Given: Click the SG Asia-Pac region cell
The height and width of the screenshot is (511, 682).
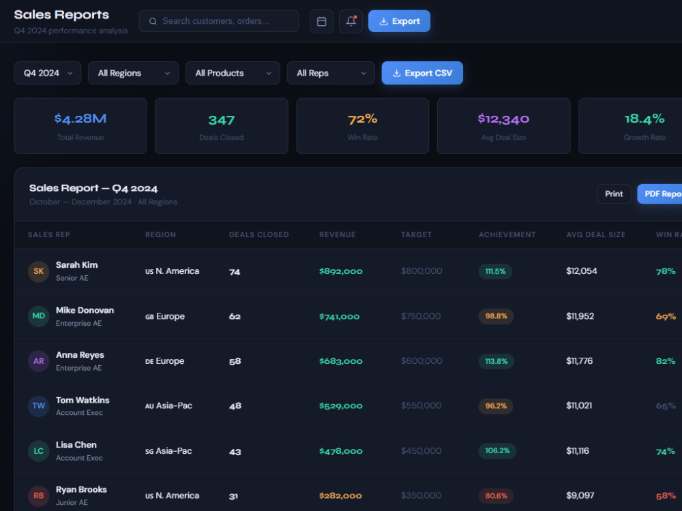Looking at the screenshot, I should [x=168, y=451].
